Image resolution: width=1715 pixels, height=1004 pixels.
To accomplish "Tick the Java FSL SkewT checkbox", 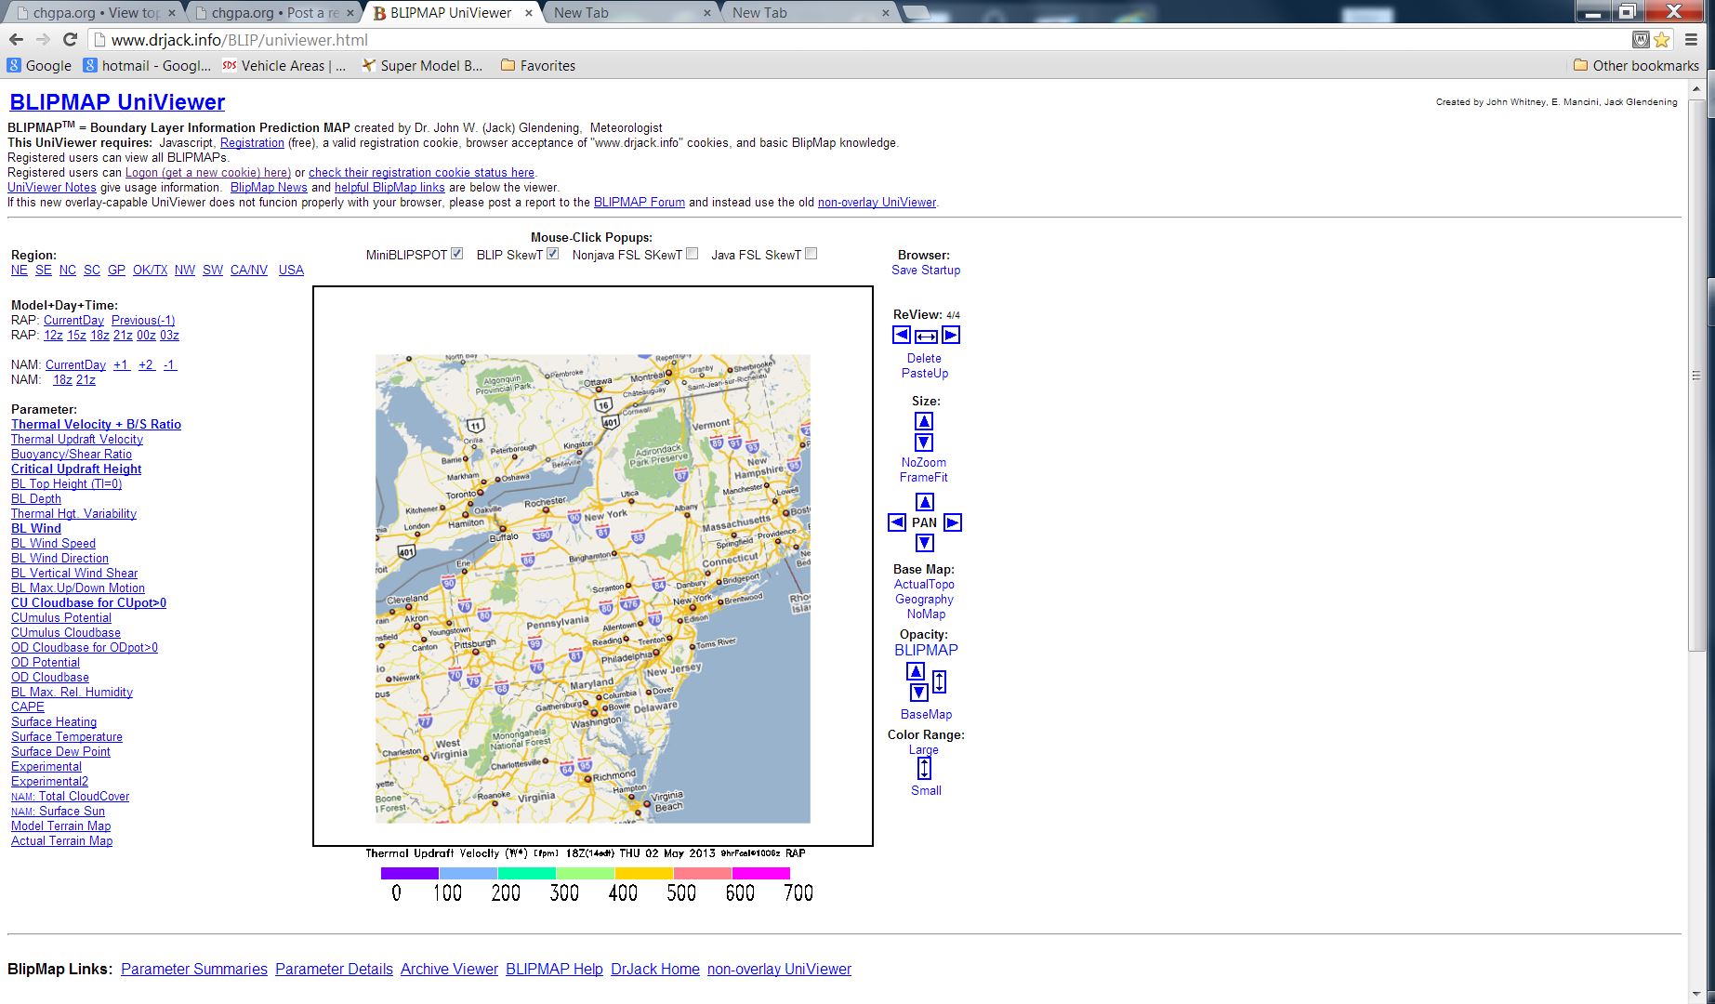I will [811, 254].
